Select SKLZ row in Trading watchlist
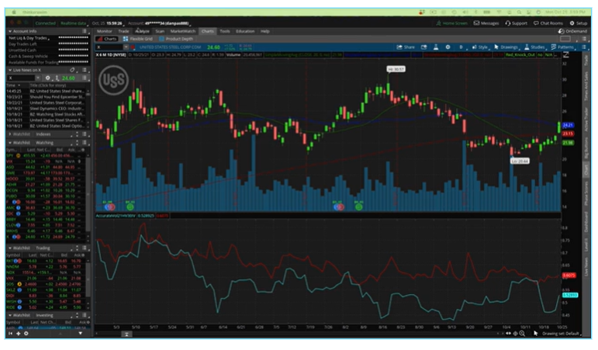598x350 pixels. [x=45, y=289]
